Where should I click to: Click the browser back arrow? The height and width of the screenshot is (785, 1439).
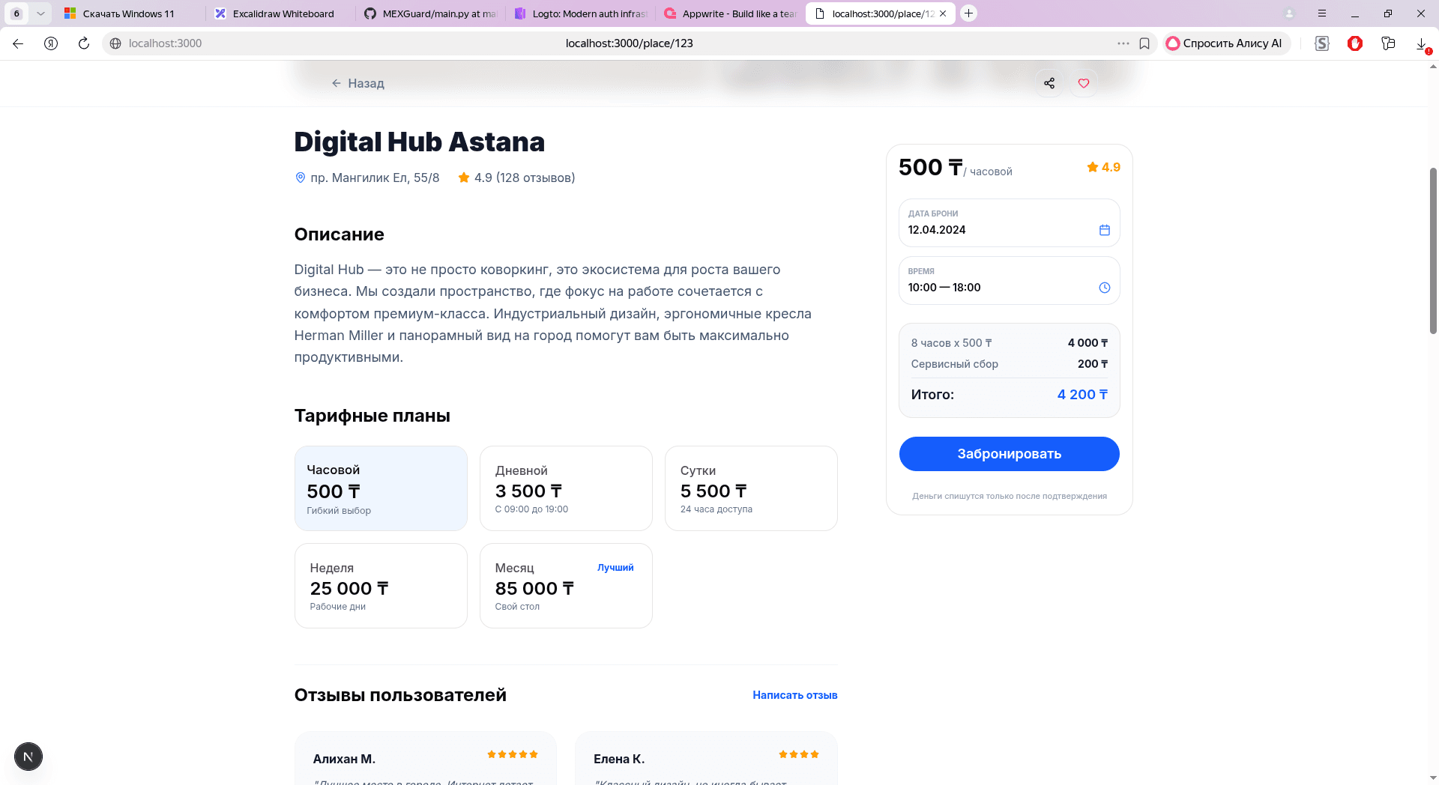18,43
